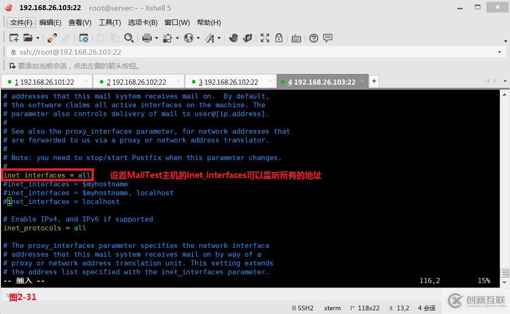Open the sessions folder icon

[28, 38]
